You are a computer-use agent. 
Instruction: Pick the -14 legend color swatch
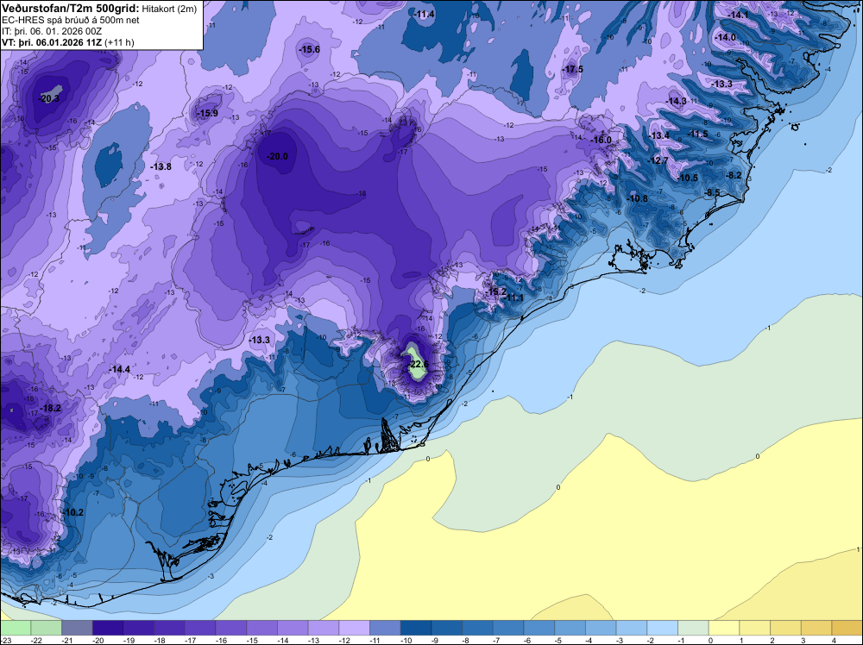(293, 628)
